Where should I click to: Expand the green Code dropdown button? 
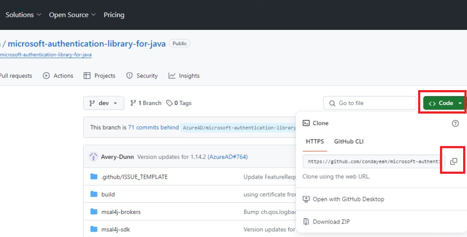click(x=445, y=103)
